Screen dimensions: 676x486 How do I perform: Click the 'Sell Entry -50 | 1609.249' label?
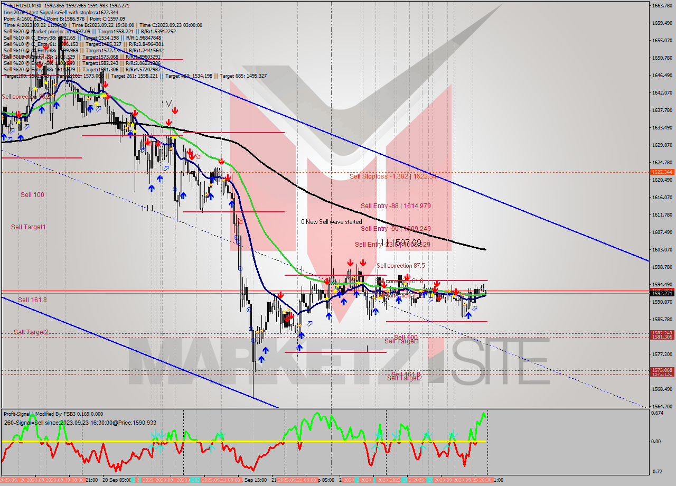click(395, 229)
